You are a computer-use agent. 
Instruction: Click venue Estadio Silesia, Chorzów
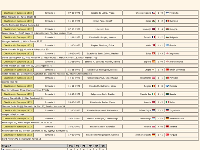(x=103, y=127)
